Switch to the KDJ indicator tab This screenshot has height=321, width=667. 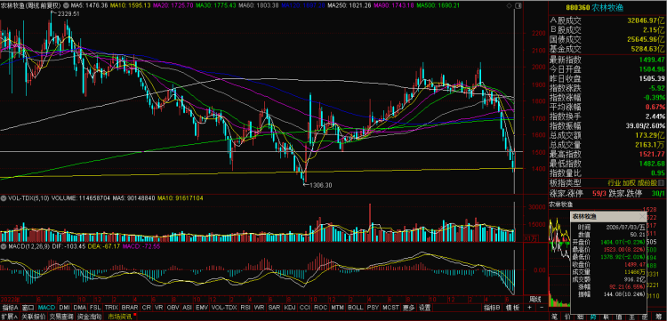click(290, 308)
